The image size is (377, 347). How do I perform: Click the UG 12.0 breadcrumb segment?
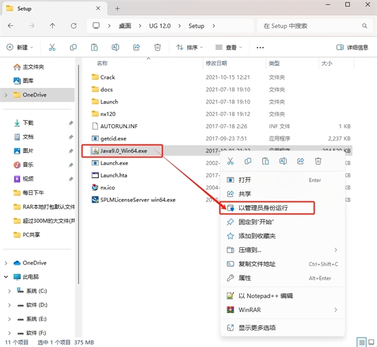tap(156, 26)
